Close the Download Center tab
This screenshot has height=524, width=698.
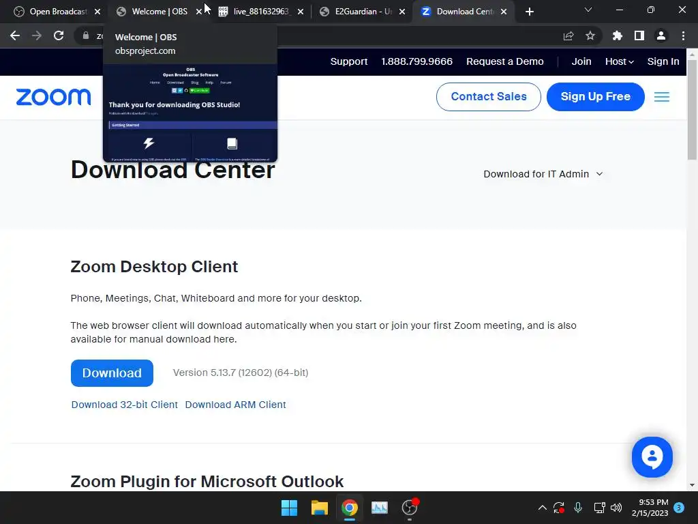(504, 12)
